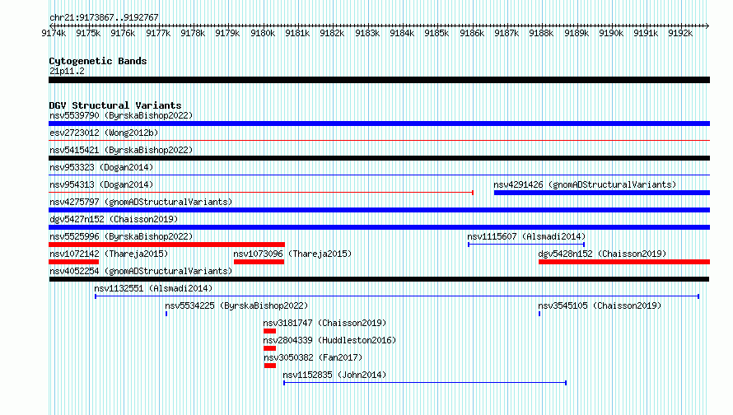Viewport: 733px width, 415px height.
Task: Click the red block under nsv3050382
Action: pyautogui.click(x=270, y=366)
